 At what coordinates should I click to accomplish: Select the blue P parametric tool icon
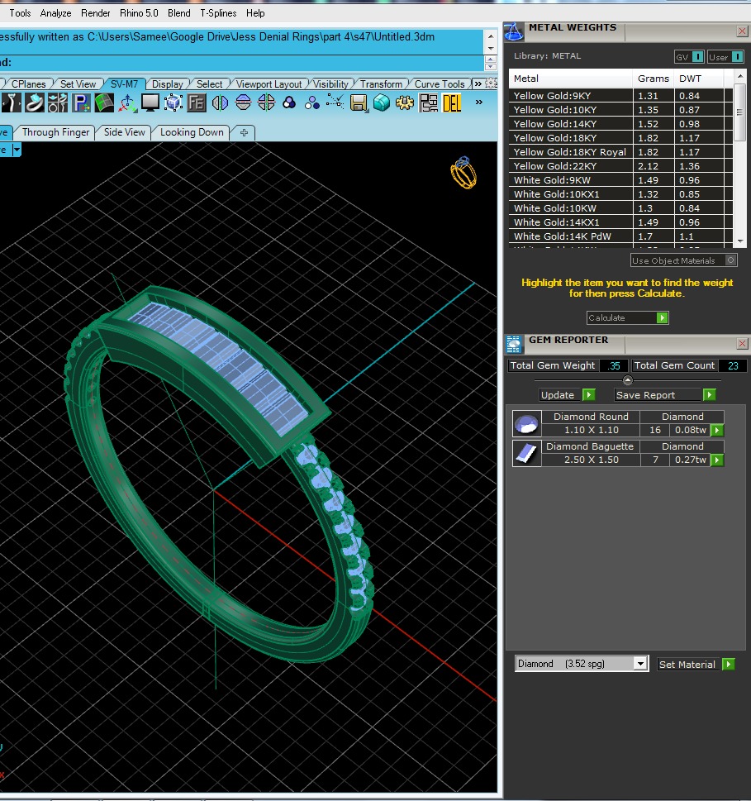81,103
